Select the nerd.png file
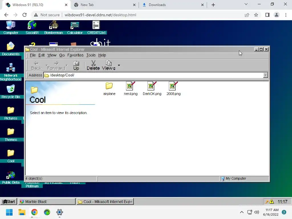Viewport: 292px width, 219px height. pyautogui.click(x=131, y=89)
